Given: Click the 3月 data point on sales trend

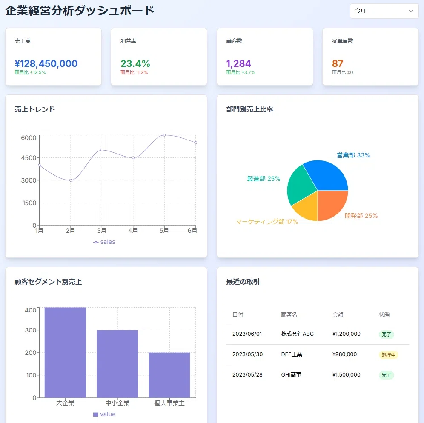Looking at the screenshot, I should 102,150.
